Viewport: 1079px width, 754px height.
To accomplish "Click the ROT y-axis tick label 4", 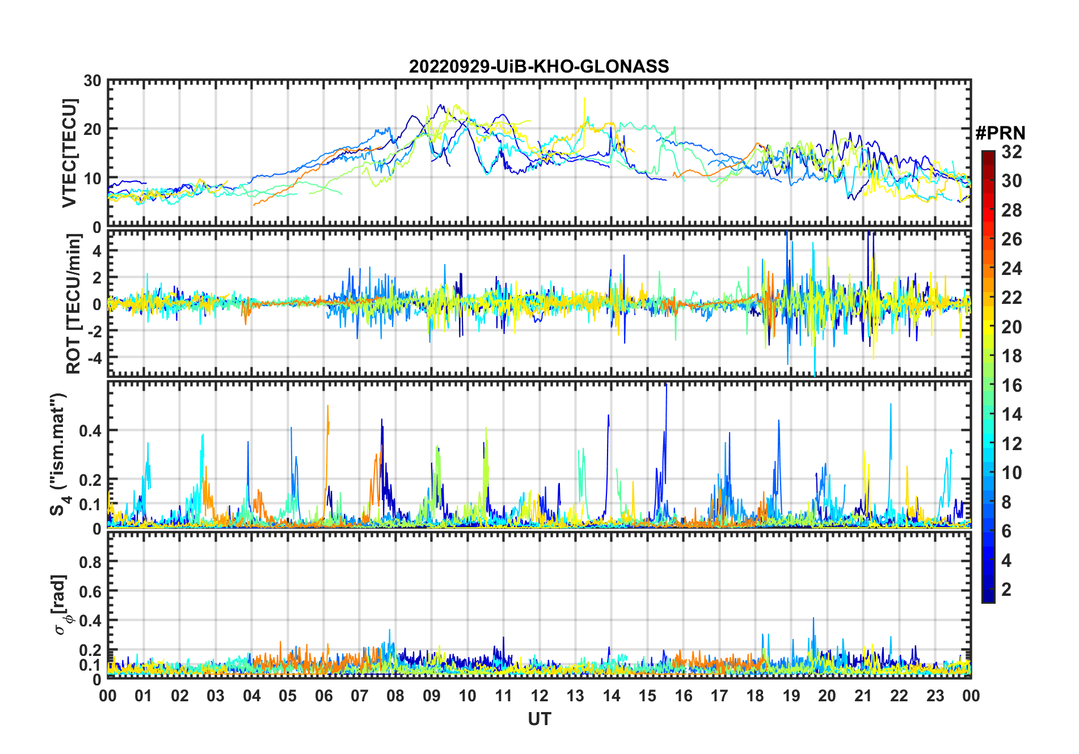I will 98,250.
